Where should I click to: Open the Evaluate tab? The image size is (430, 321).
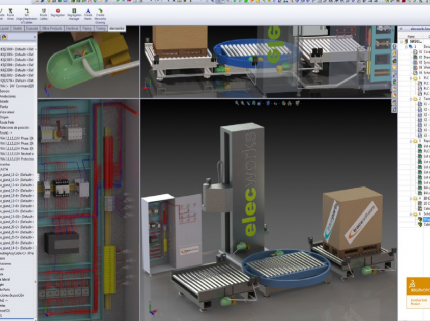pos(32,29)
